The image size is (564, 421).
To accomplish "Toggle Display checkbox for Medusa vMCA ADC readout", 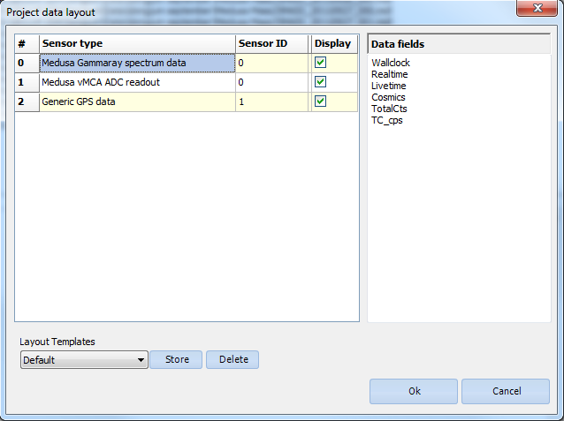I will coord(320,82).
